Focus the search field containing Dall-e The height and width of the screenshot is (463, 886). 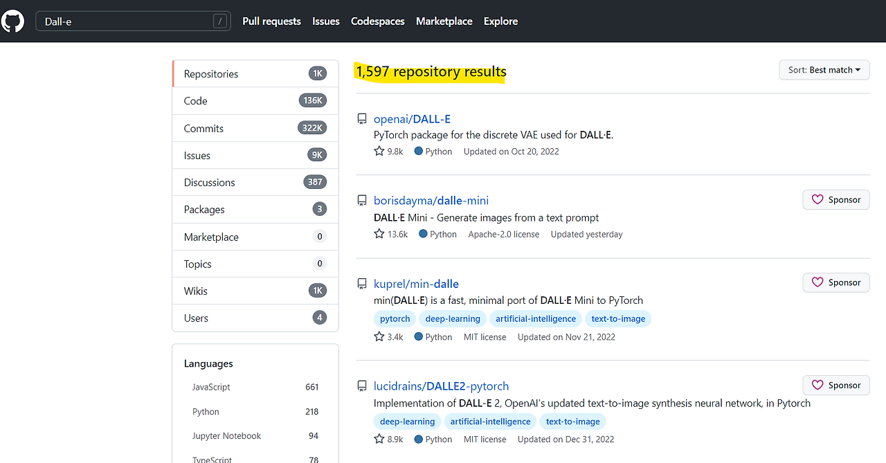125,21
